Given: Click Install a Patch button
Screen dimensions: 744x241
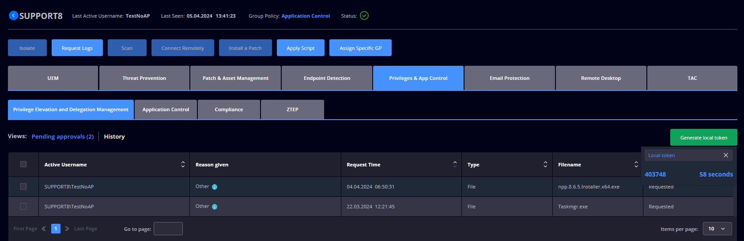Looking at the screenshot, I should point(245,48).
